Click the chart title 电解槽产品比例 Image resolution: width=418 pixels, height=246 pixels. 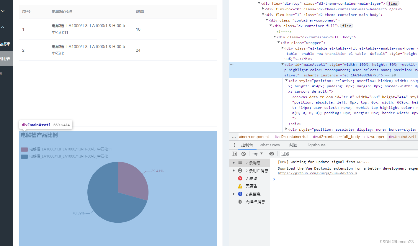tap(39, 135)
